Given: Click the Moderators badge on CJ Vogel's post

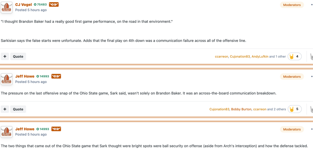Looking at the screenshot, I should coord(292,5).
